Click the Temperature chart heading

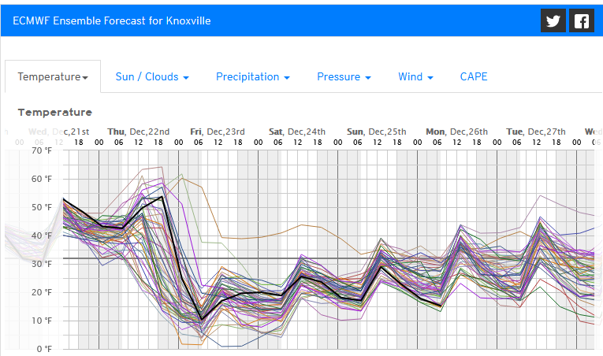pyautogui.click(x=55, y=113)
